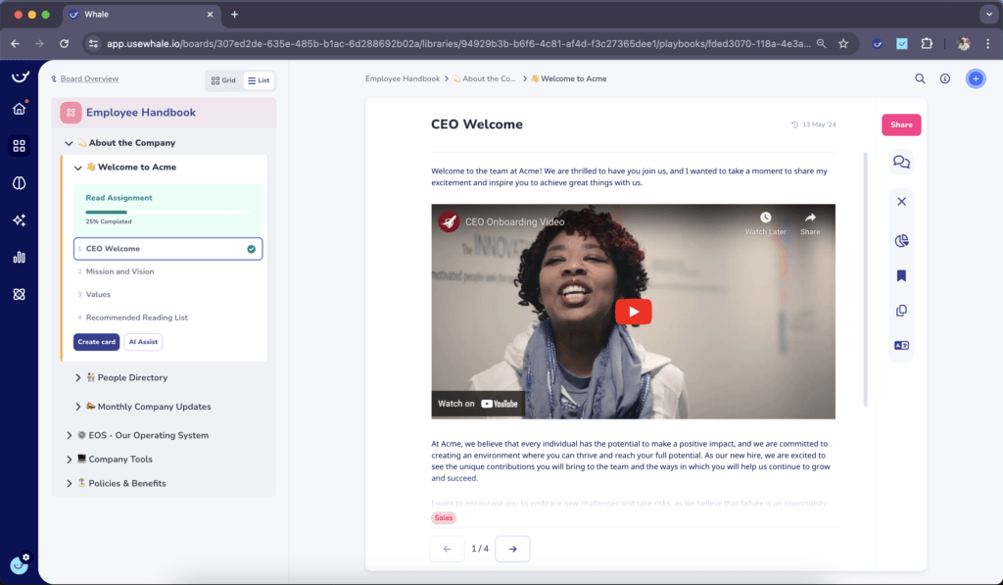The width and height of the screenshot is (1003, 585).
Task: Copy the card using the duplicate icon
Action: point(901,311)
